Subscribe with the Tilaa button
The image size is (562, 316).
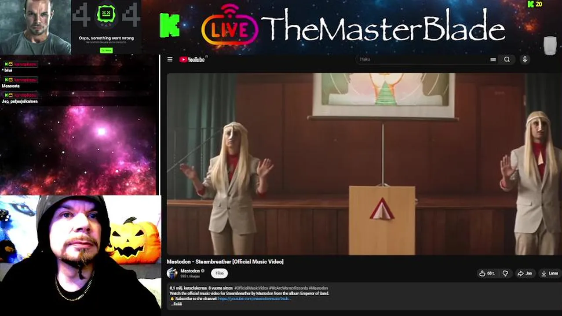click(219, 273)
